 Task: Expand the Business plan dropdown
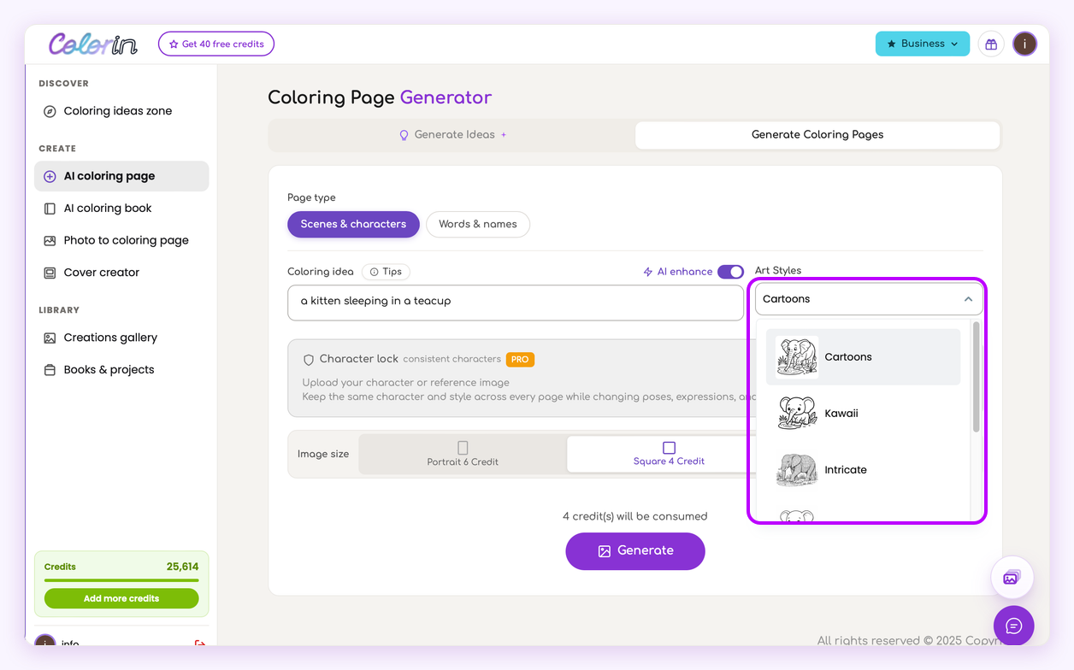[923, 44]
